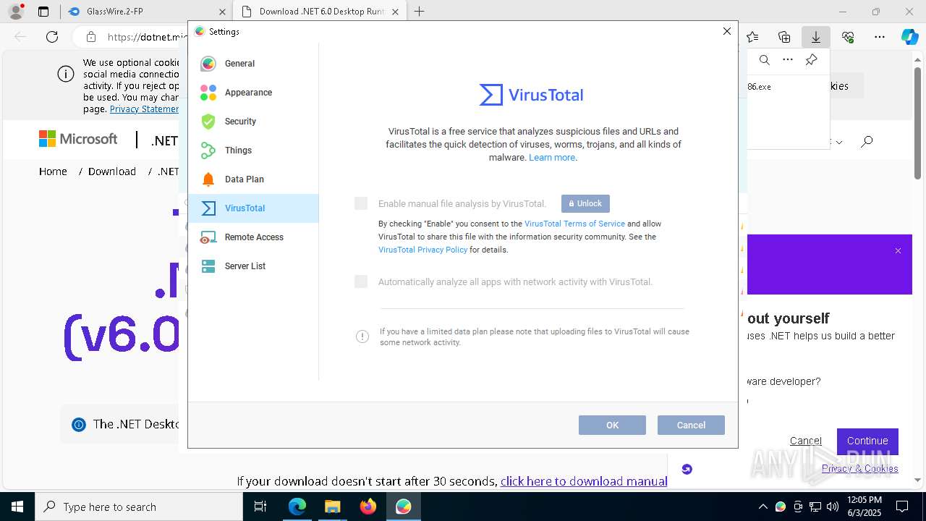926x521 pixels.
Task: Go to Remote Access settings section
Action: [x=253, y=237]
